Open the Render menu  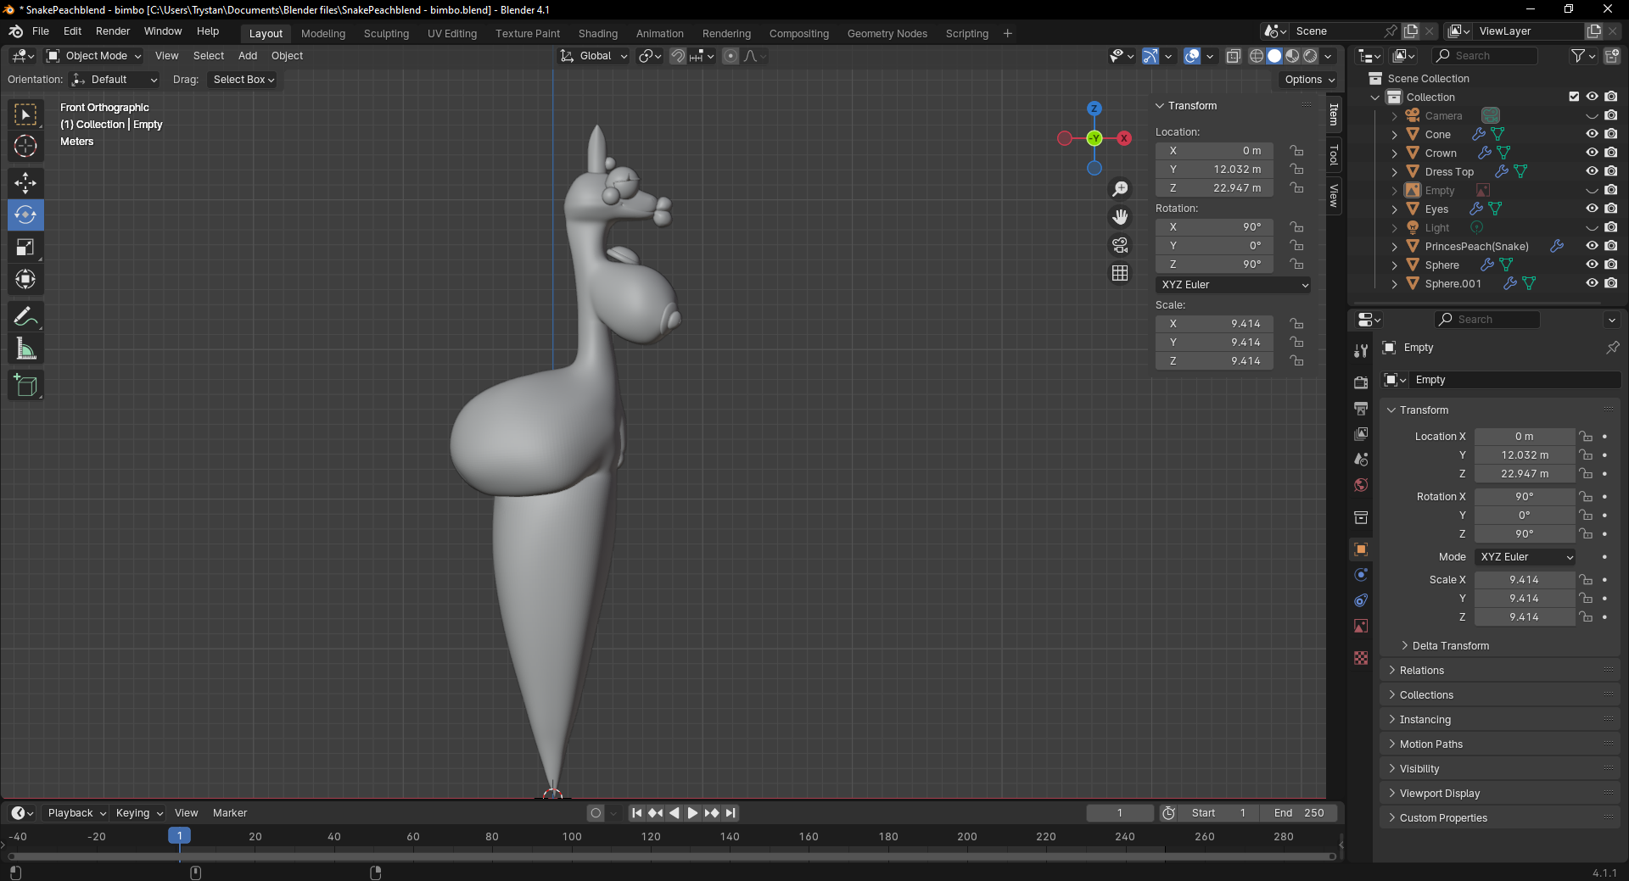coord(113,31)
